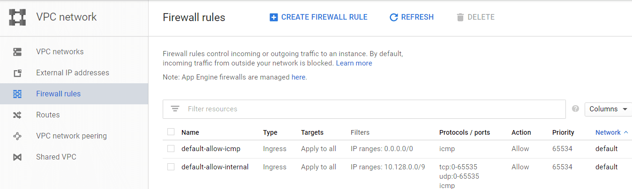
Task: Open the Columns dropdown
Action: [x=608, y=109]
